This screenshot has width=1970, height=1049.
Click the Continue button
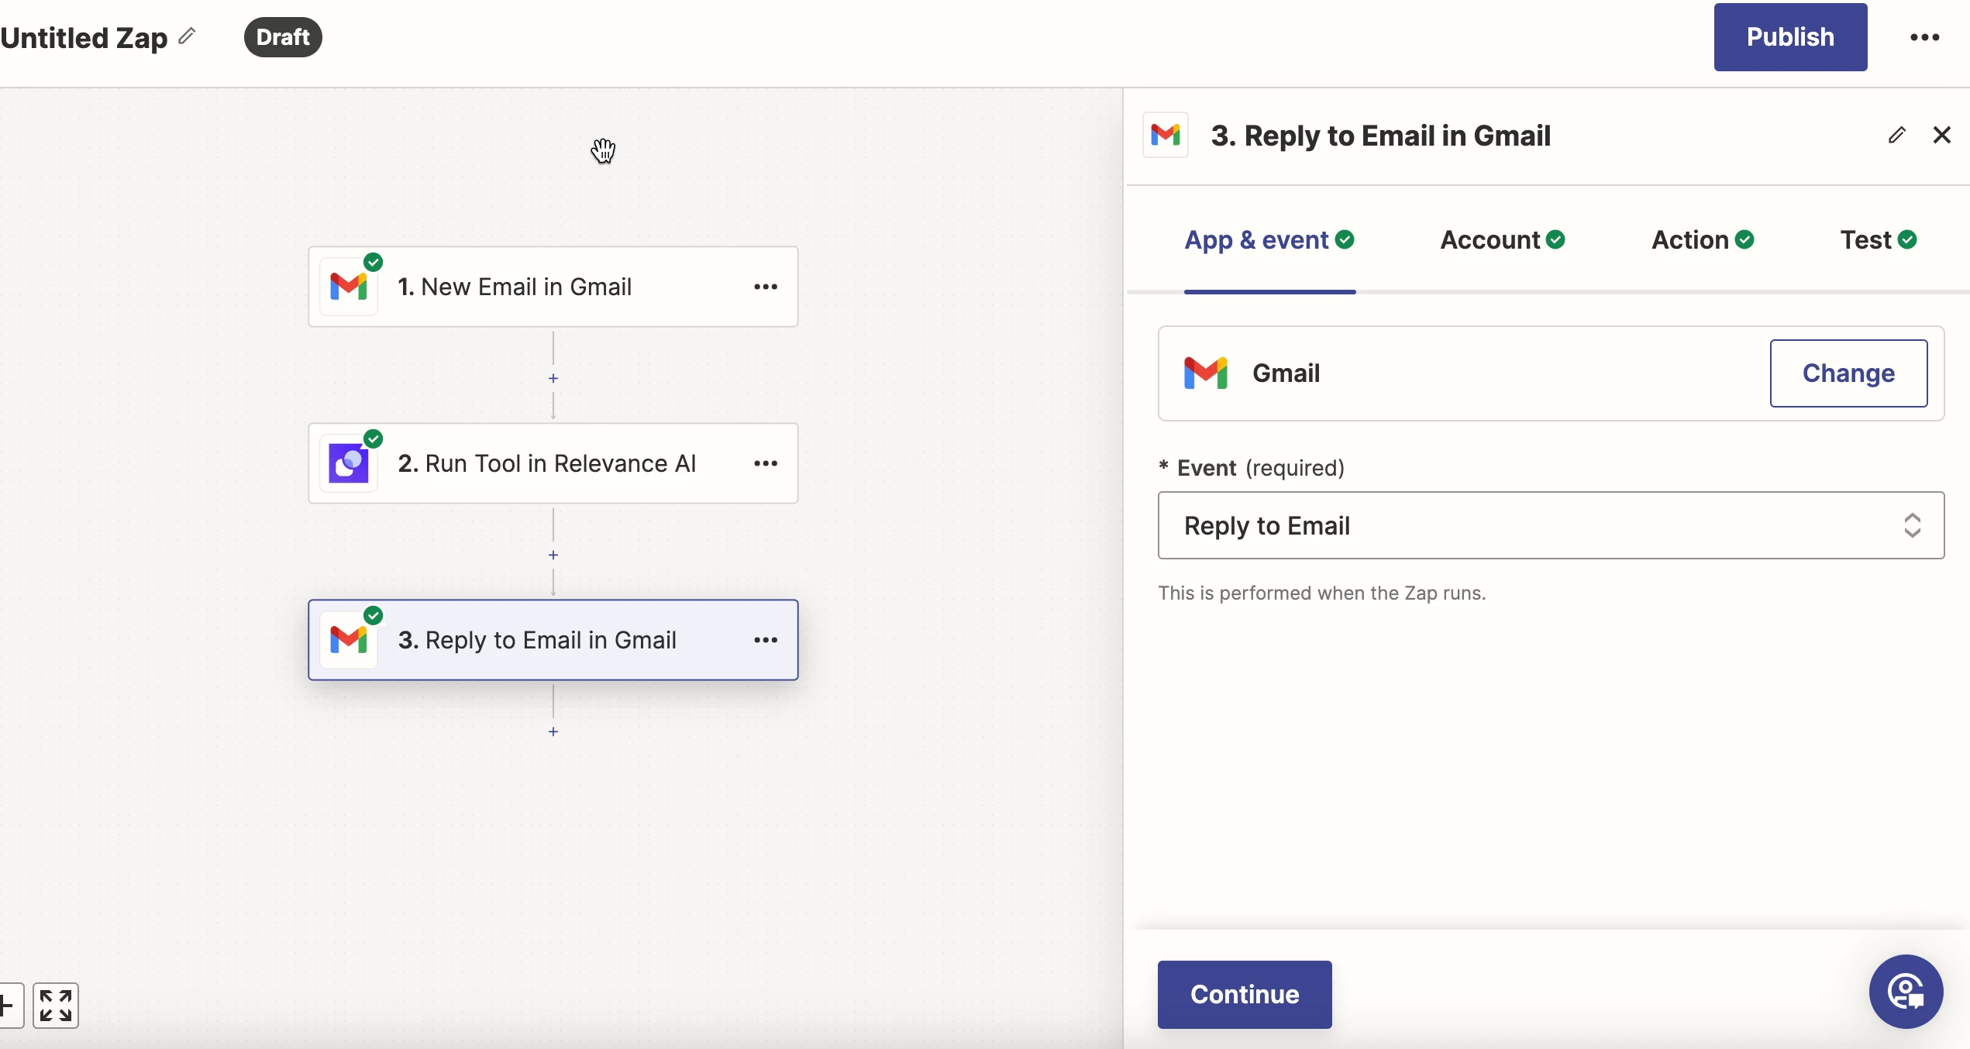coord(1244,994)
